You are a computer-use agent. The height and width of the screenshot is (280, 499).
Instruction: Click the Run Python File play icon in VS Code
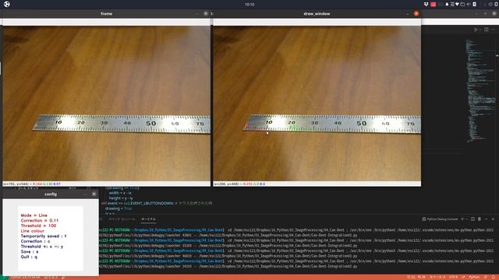pyautogui.click(x=476, y=30)
